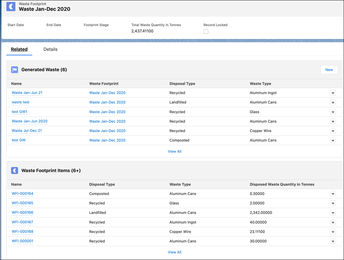Screen dimensions: 344x260
Task: Open the Waste Jan-Jun 2020 record link
Action: pyautogui.click(x=30, y=121)
